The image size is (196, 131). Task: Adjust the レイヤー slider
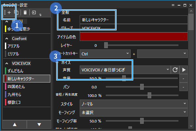[x=142, y=45]
